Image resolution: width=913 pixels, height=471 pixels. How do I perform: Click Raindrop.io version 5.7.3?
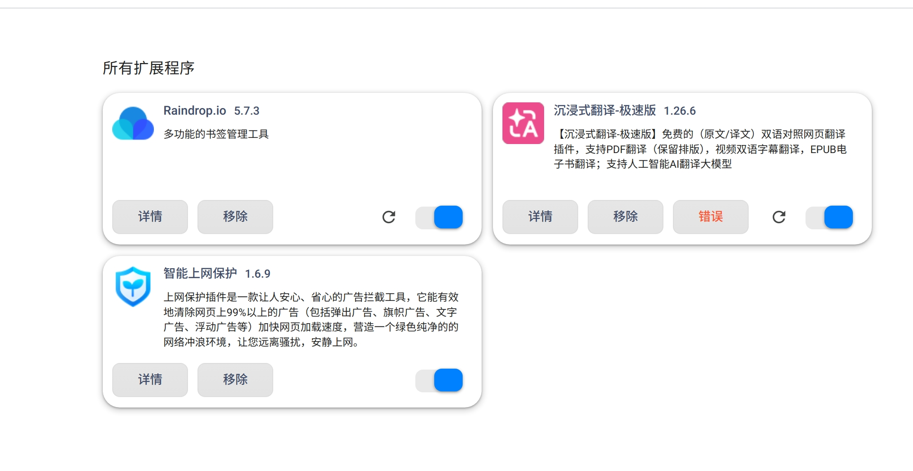(247, 111)
